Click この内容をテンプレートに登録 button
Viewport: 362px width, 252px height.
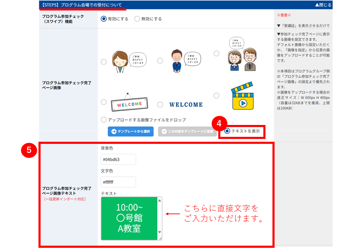click(187, 132)
